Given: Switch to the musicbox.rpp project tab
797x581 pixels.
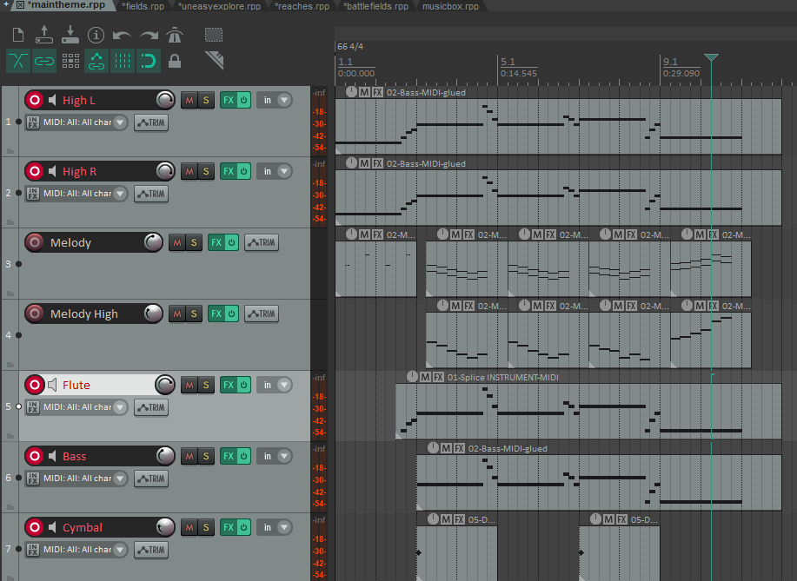Looking at the screenshot, I should pos(450,6).
